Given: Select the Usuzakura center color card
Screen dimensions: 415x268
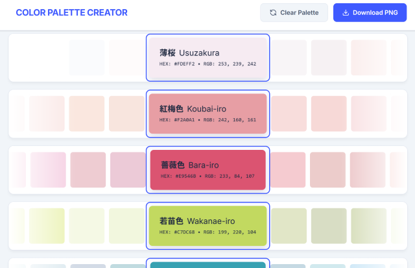Looking at the screenshot, I should click(207, 58).
